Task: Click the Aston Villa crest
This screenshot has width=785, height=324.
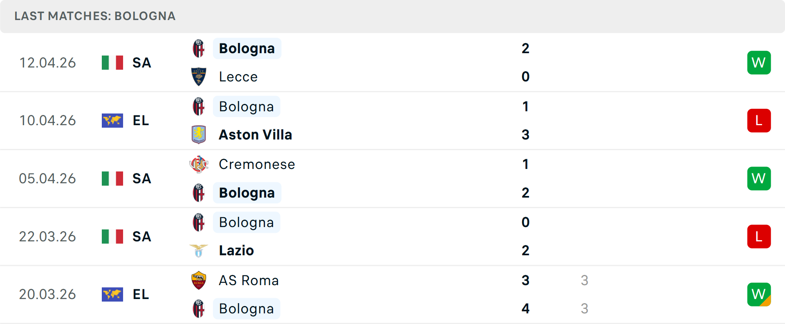Action: pyautogui.click(x=198, y=135)
